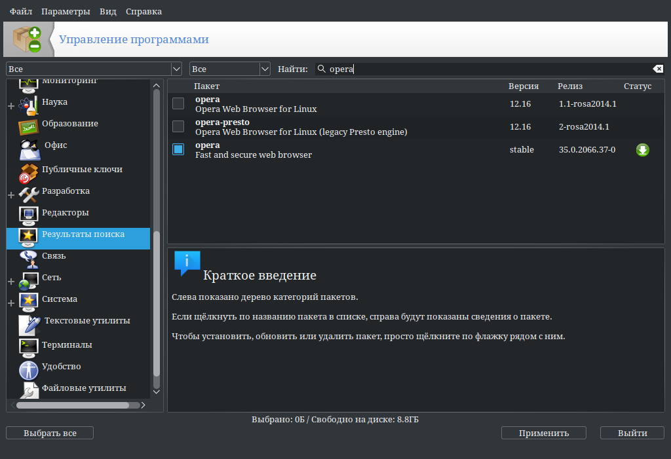Screen dimensions: 671x459
Task: Open the second 'Все' filter dropdown
Action: pos(230,69)
